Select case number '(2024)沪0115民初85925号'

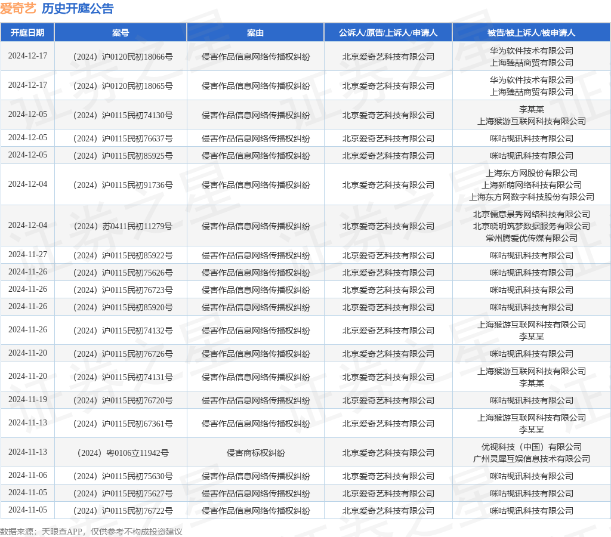[123, 156]
